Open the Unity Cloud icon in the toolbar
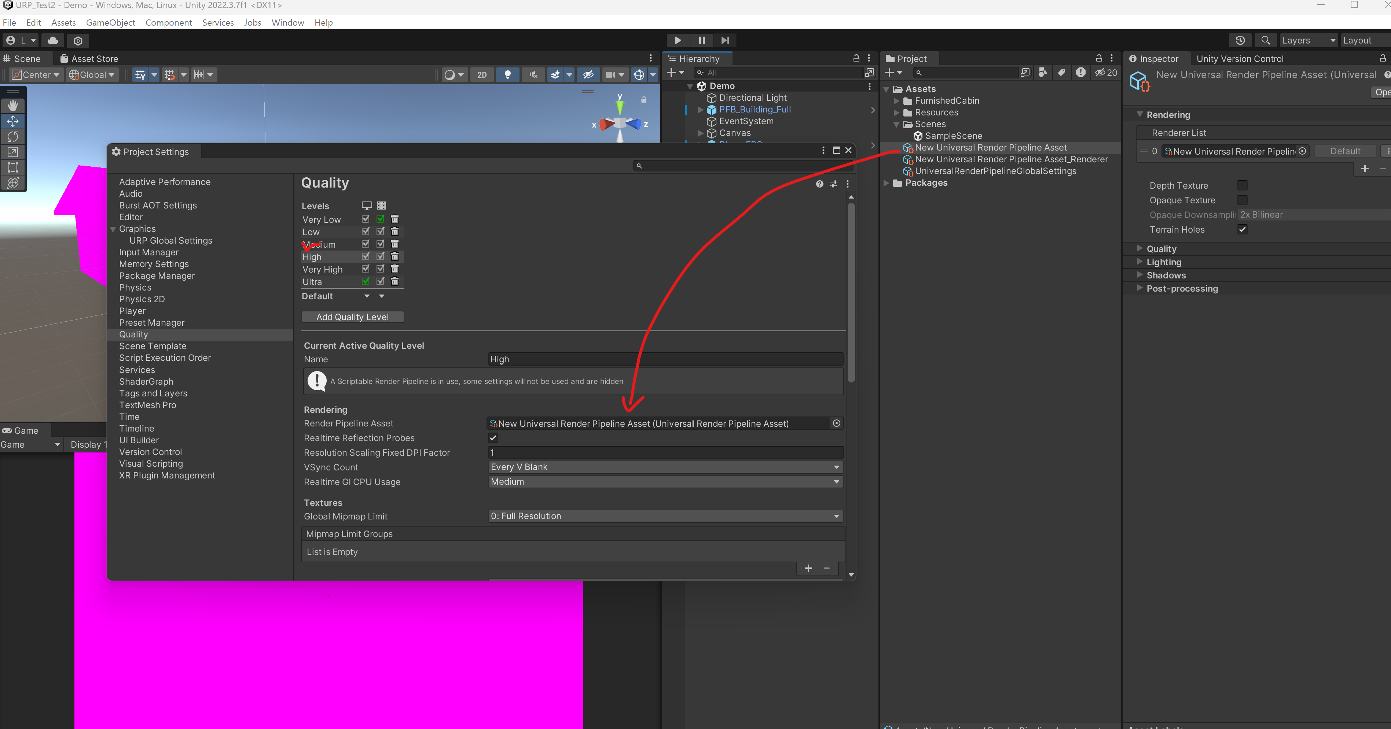The image size is (1391, 729). (x=53, y=40)
